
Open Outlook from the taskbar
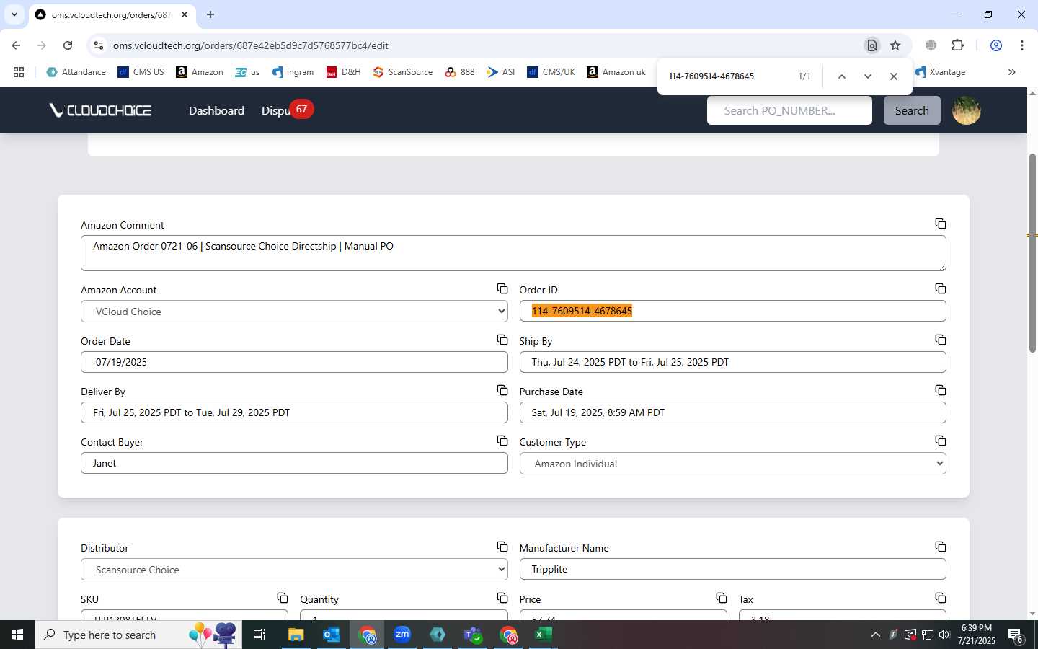(x=331, y=635)
